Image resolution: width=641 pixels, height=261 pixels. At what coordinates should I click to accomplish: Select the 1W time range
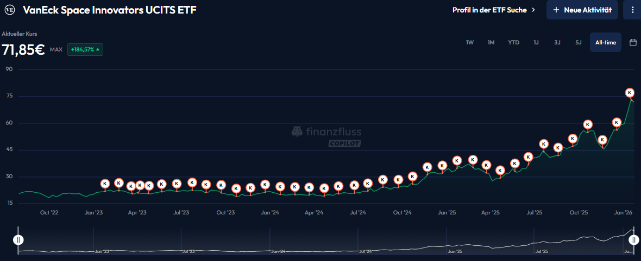click(x=470, y=43)
